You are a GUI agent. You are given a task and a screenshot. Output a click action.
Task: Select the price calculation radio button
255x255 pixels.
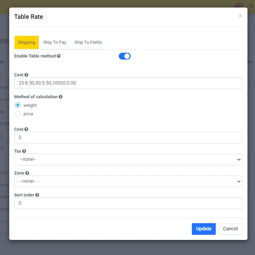tap(18, 114)
